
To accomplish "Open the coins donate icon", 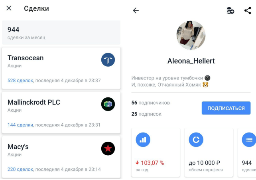I will (230, 11).
